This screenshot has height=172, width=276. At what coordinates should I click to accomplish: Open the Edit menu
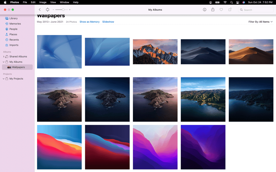coord(33,2)
